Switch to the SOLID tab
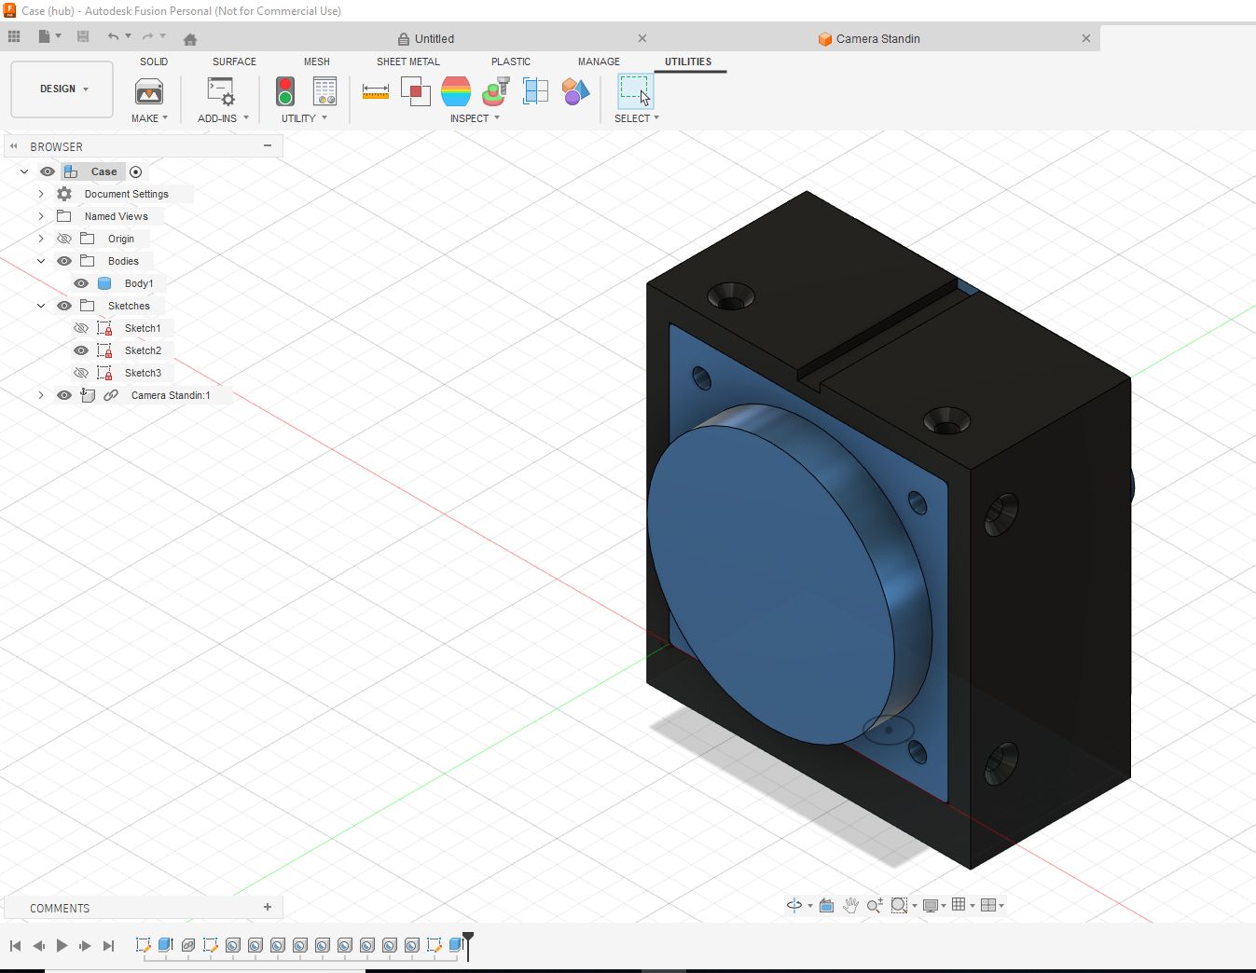This screenshot has width=1256, height=973. (x=154, y=62)
